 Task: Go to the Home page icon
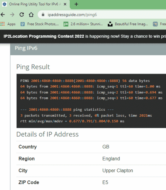point(31,14)
